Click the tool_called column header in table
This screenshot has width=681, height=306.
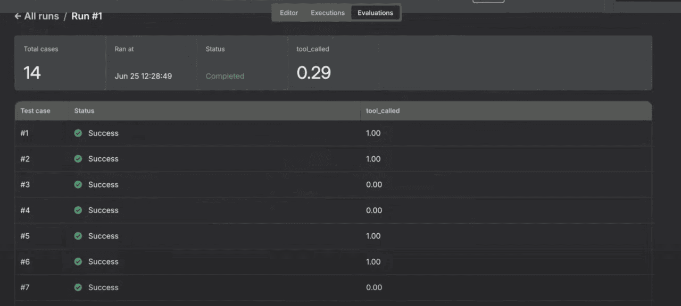click(383, 111)
